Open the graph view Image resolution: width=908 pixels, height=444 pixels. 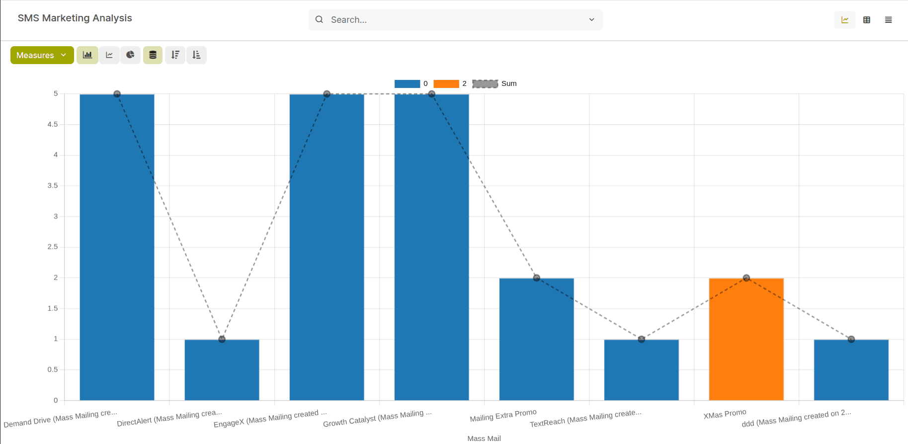844,20
